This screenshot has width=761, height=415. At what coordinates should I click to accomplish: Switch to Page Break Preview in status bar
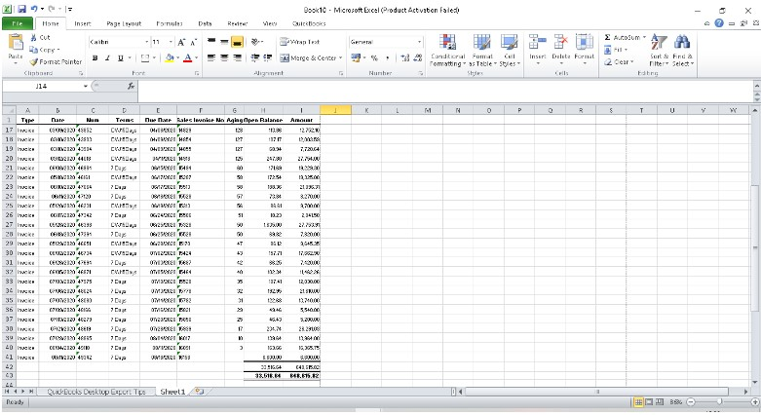pyautogui.click(x=659, y=402)
